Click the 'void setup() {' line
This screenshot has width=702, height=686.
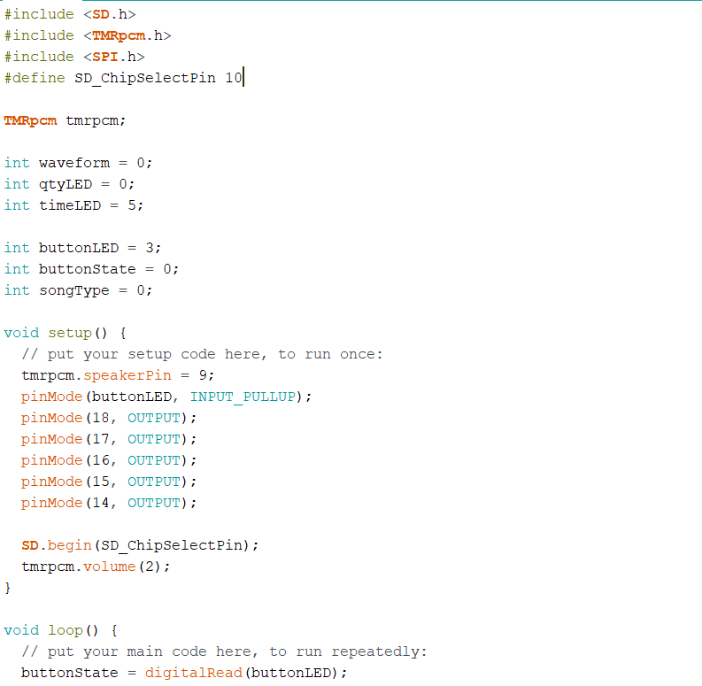[x=66, y=333]
